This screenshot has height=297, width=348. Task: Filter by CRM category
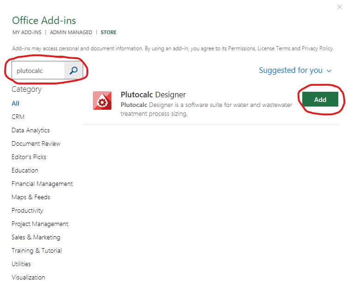18,117
